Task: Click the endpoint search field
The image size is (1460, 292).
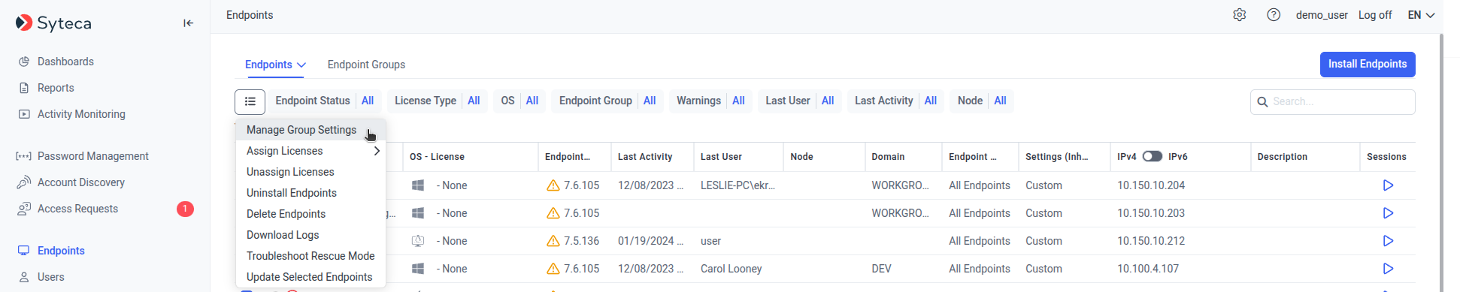Action: coord(1332,102)
